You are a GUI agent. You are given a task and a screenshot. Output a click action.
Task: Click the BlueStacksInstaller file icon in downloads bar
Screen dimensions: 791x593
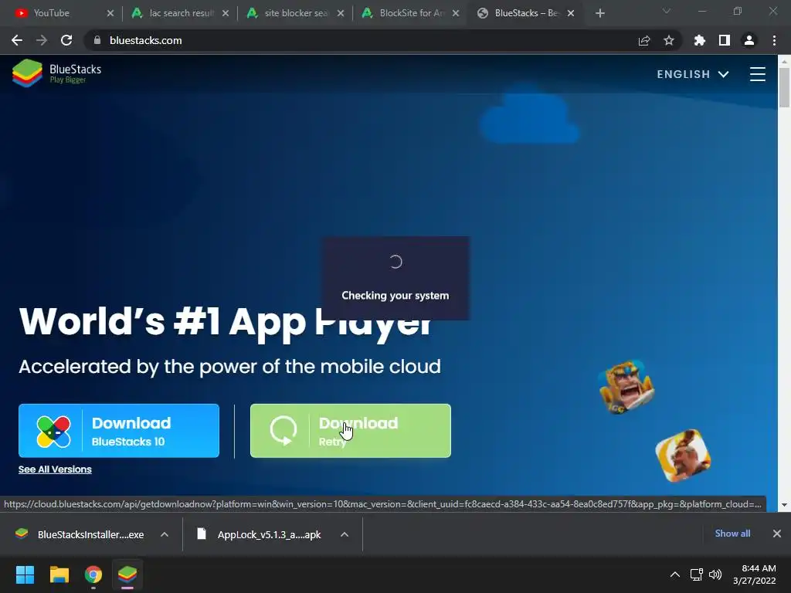coord(22,534)
